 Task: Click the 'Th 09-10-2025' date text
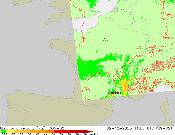(116, 128)
